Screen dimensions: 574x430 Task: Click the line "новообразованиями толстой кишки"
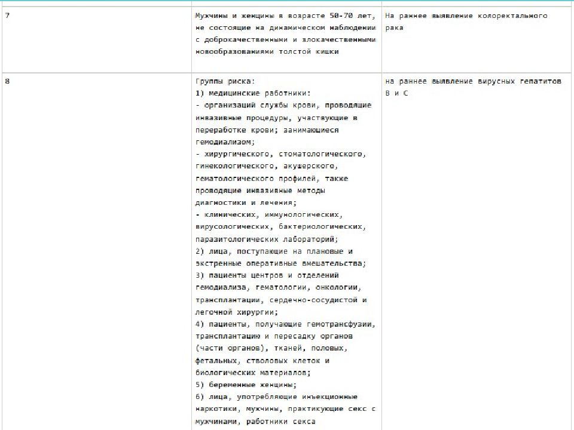(267, 51)
